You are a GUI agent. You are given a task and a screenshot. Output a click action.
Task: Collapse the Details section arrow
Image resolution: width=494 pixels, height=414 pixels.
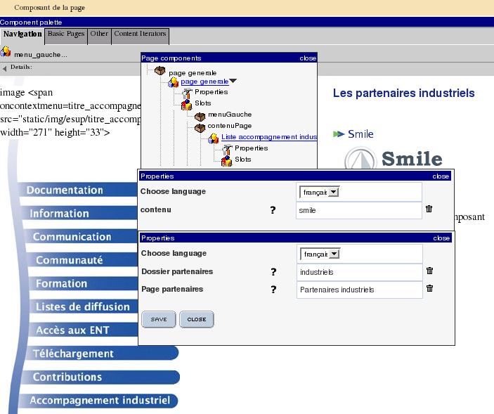pyautogui.click(x=5, y=68)
